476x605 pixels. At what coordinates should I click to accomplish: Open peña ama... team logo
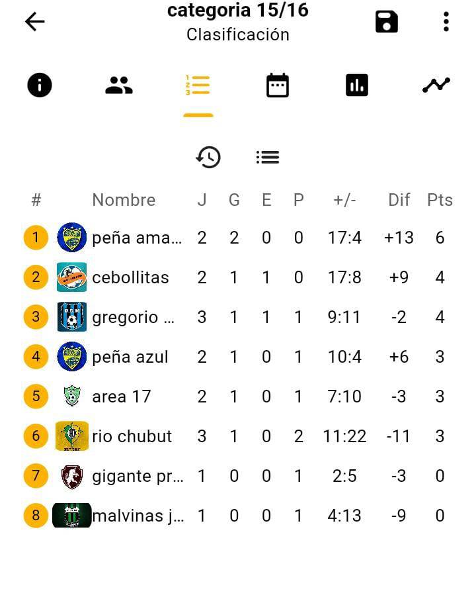point(71,237)
